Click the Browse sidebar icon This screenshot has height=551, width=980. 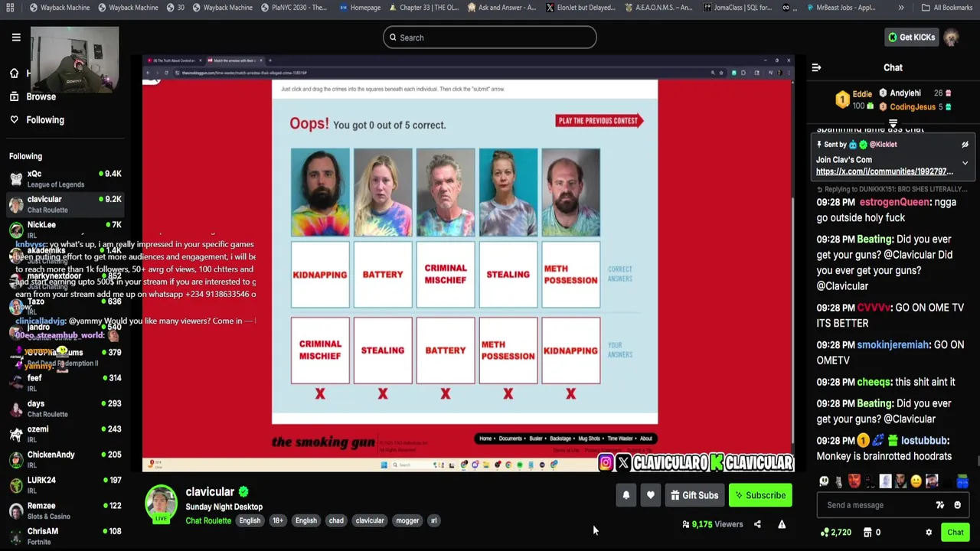click(x=14, y=96)
